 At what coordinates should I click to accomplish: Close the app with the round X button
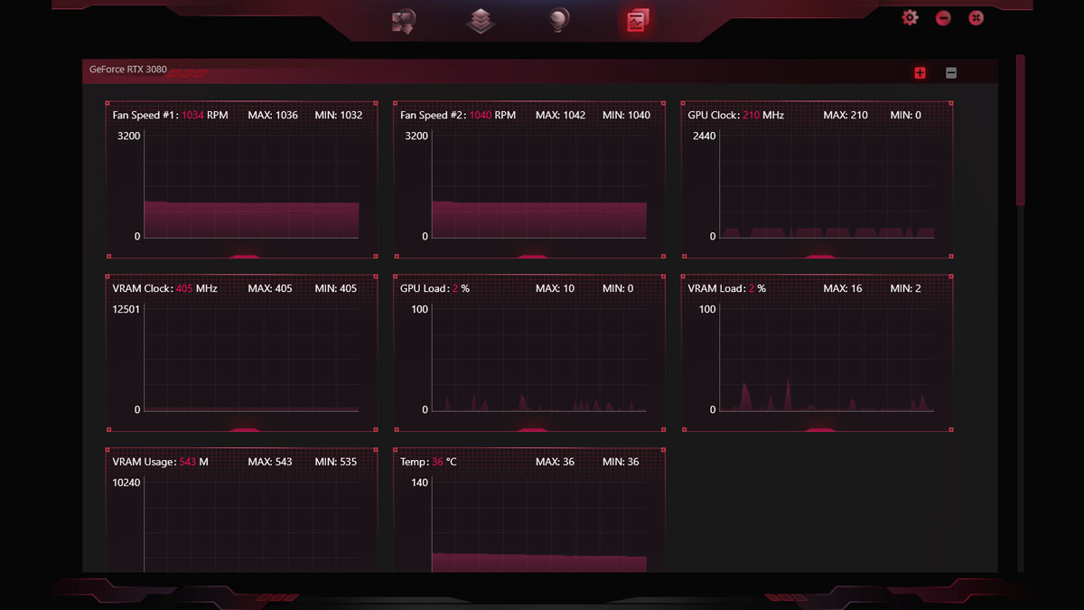click(x=976, y=17)
